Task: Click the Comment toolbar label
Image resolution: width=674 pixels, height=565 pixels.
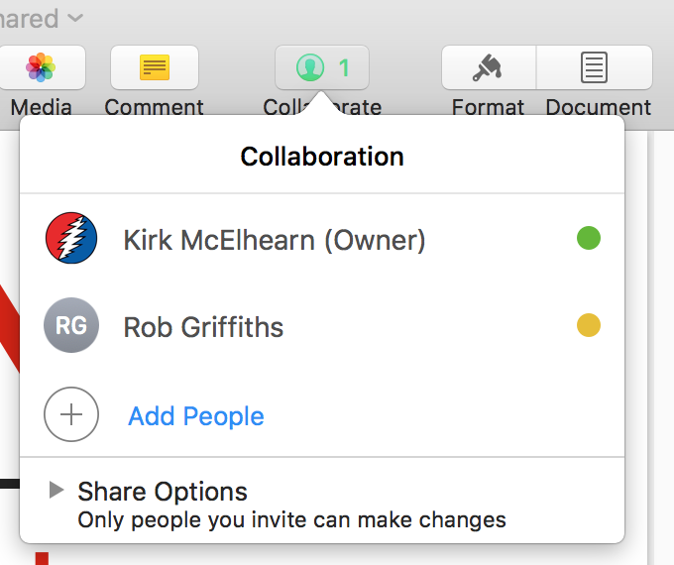Action: pyautogui.click(x=154, y=107)
